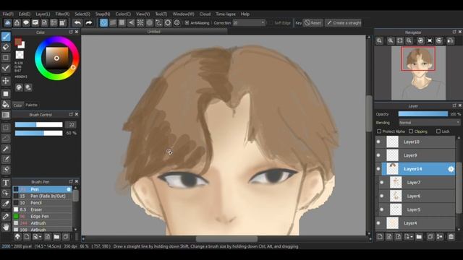The height and width of the screenshot is (260, 463).
Task: Select the Edge Pen brush
Action: 42,217
